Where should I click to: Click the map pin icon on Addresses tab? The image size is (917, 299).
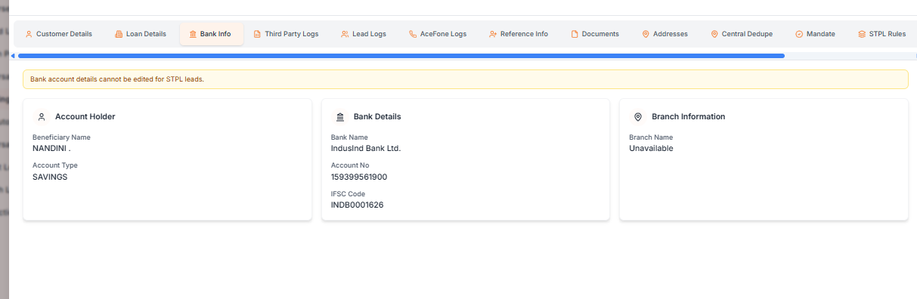646,34
